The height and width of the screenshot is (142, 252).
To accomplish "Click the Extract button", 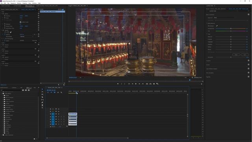I will click(x=150, y=84).
